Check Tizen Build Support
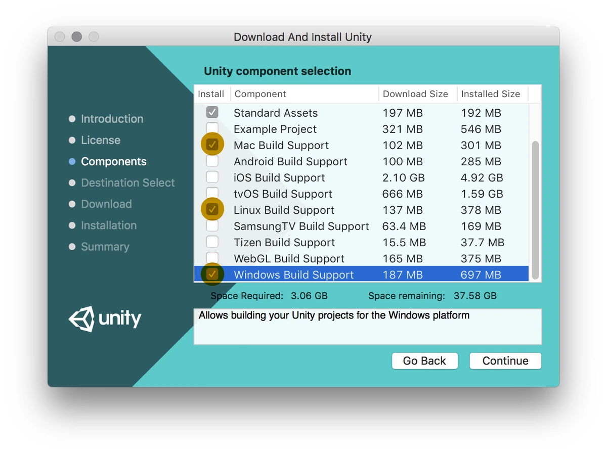This screenshot has height=455, width=607. click(212, 242)
